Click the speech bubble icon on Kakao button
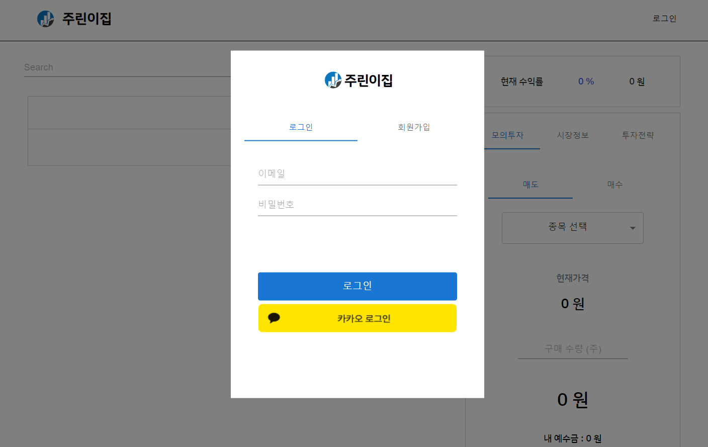 (275, 318)
